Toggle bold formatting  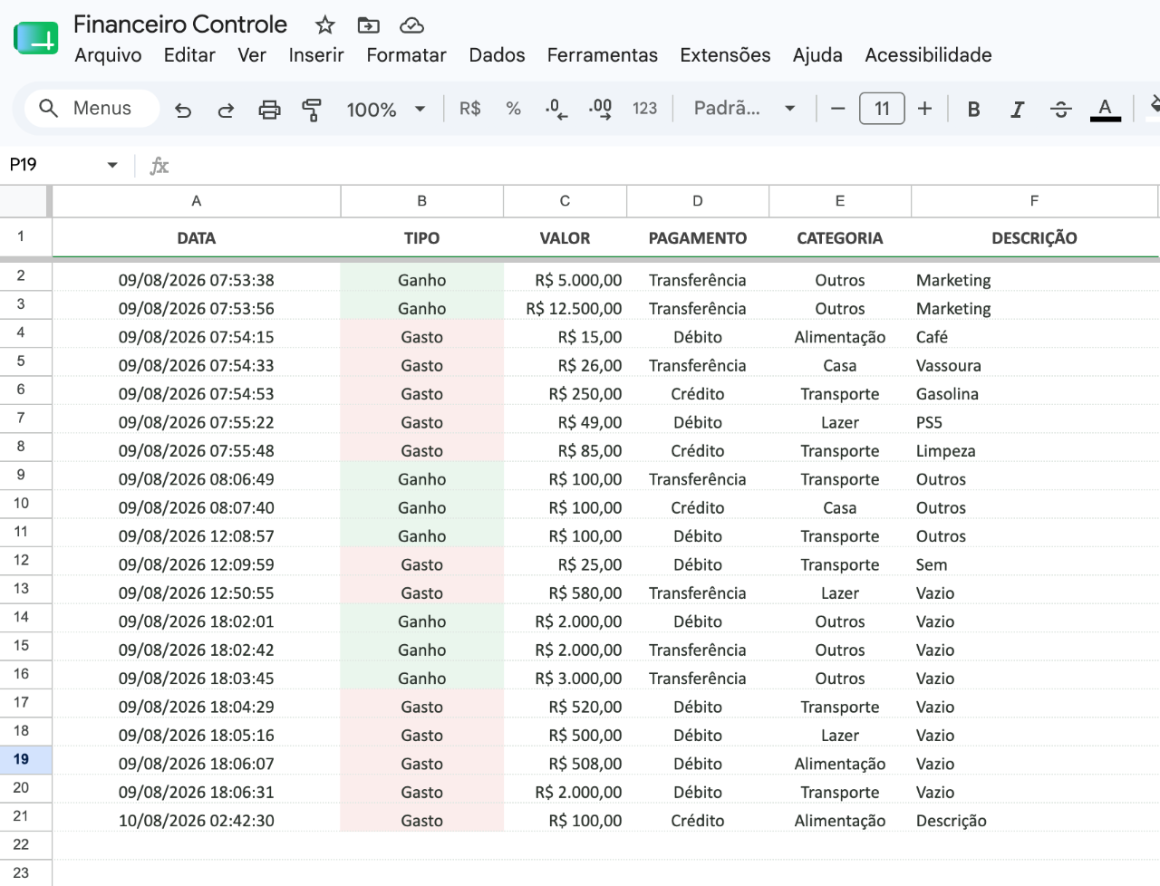(973, 110)
